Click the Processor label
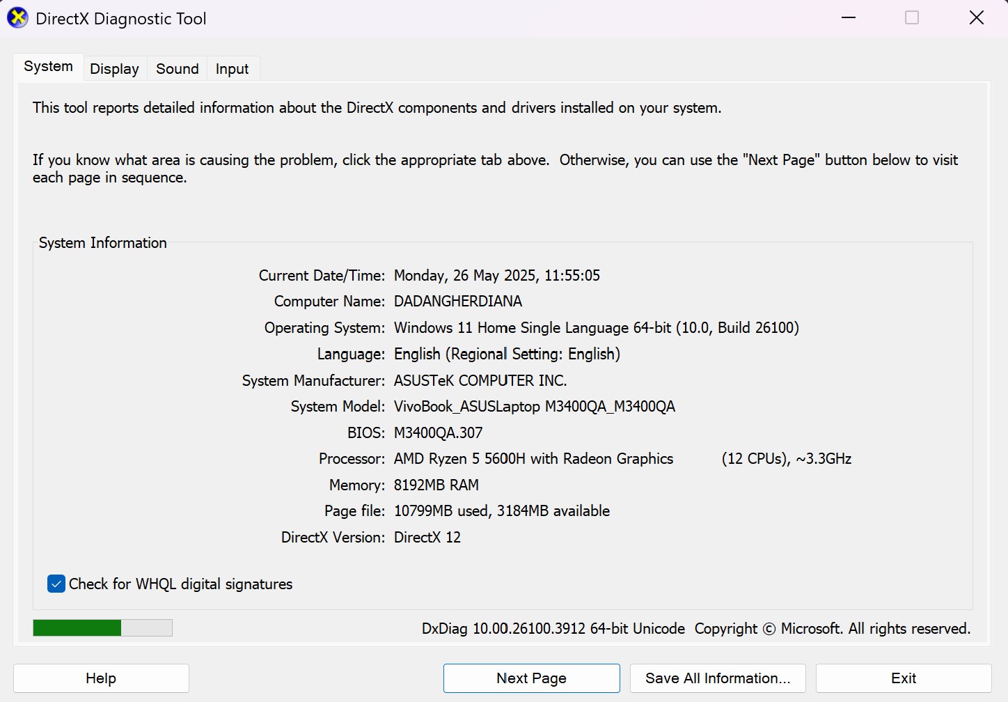1008x702 pixels. [x=352, y=459]
